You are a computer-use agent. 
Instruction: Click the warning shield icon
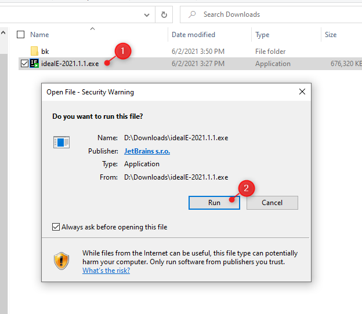pos(61,261)
